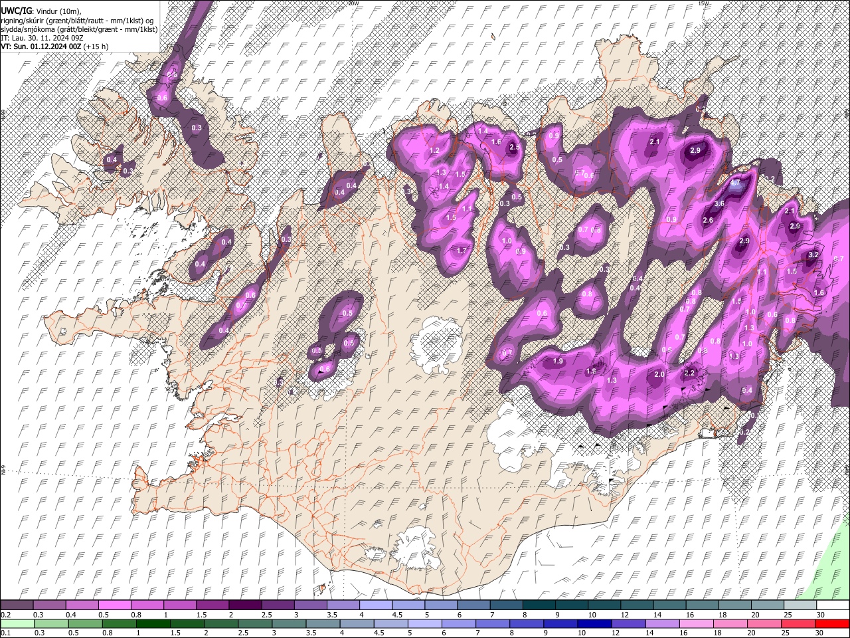Click the 0.1 label in the bottom legend row

5,633
